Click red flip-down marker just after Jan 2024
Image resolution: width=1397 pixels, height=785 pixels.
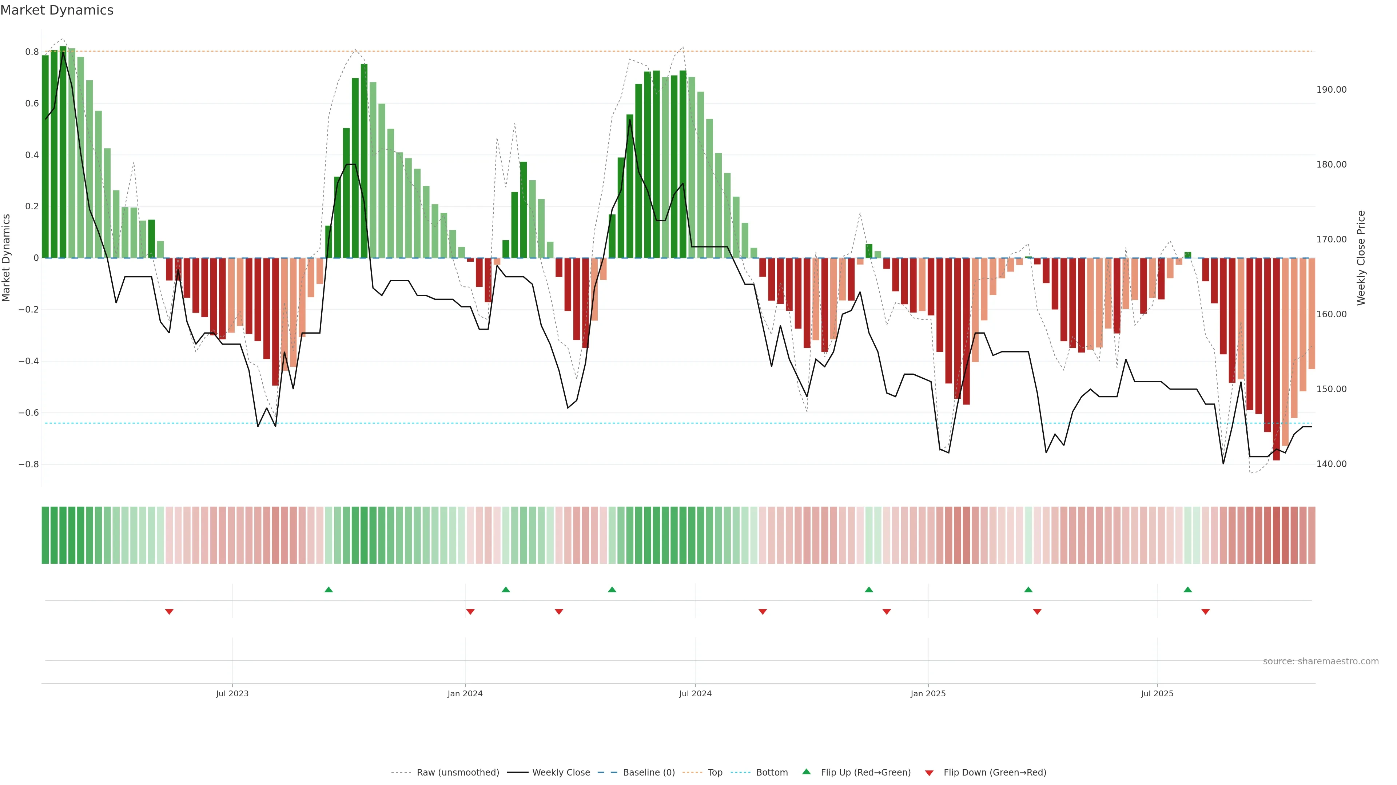pyautogui.click(x=470, y=612)
